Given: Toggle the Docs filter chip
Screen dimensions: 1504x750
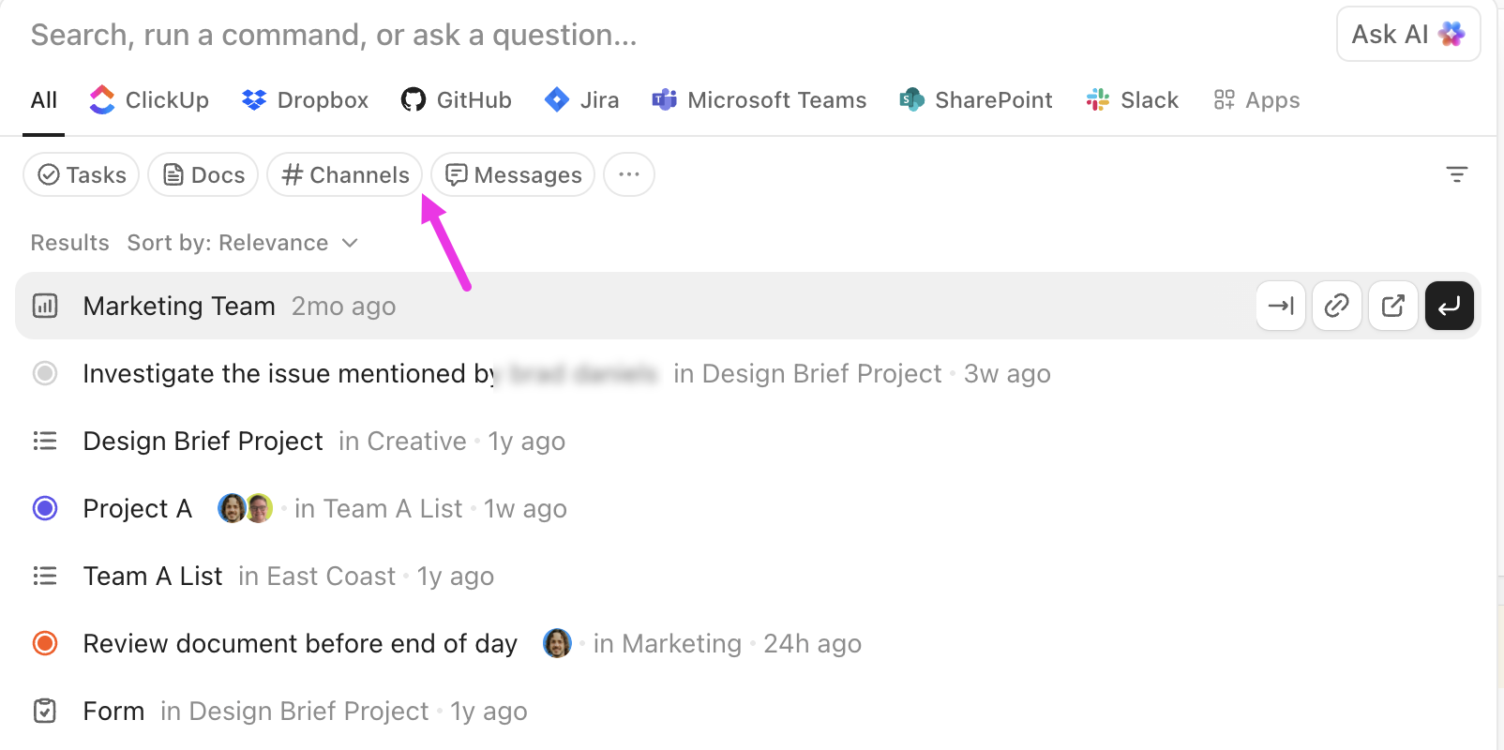Looking at the screenshot, I should pos(203,175).
